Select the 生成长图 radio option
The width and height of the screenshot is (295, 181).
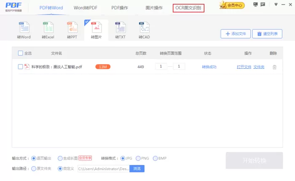point(60,158)
